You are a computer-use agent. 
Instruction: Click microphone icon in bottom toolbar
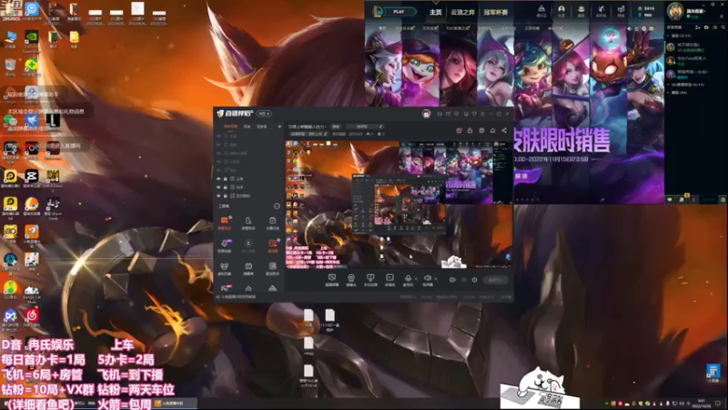408,280
